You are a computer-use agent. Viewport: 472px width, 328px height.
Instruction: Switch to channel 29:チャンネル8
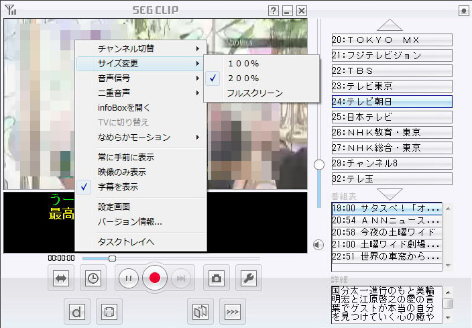tap(392, 164)
